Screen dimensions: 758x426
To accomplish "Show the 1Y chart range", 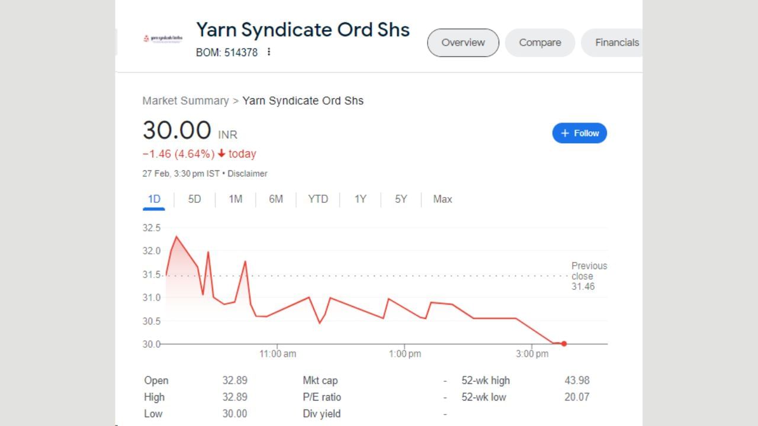I will (360, 199).
